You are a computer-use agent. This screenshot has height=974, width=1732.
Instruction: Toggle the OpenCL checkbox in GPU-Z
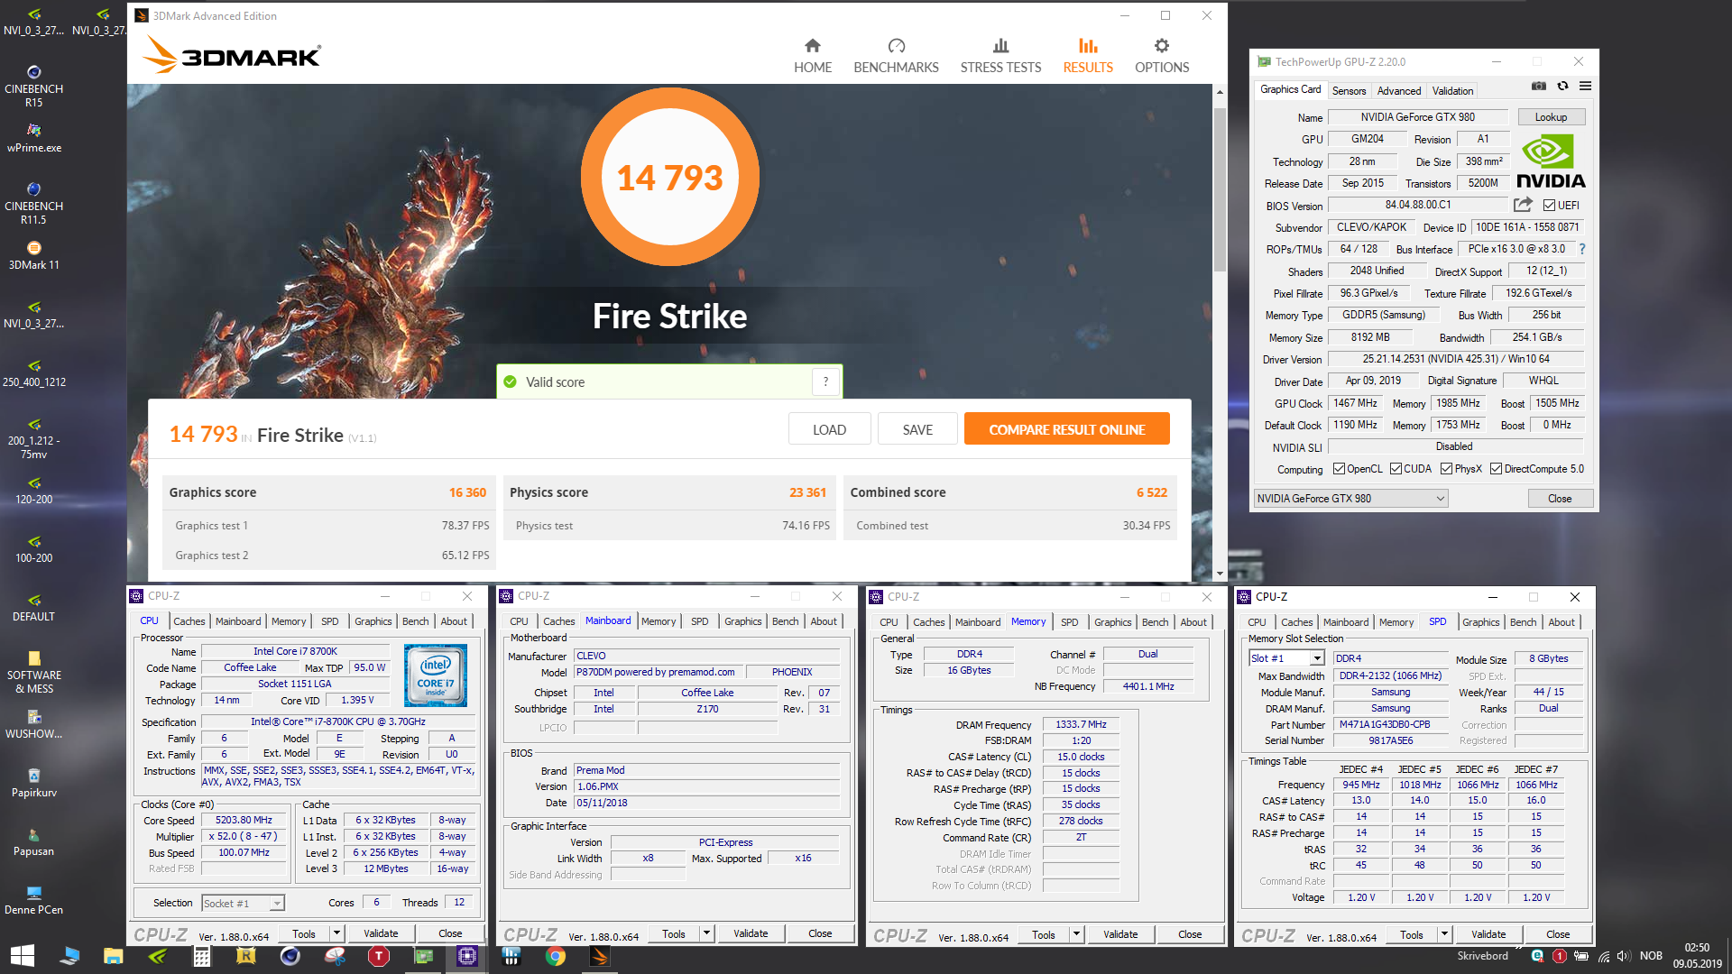click(x=1339, y=469)
